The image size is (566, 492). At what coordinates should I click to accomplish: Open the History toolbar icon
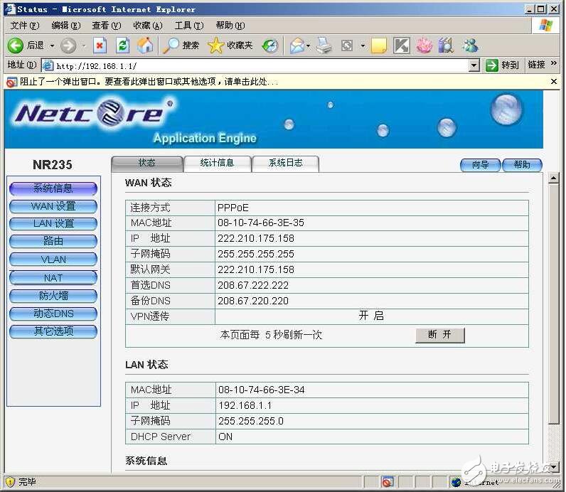click(x=270, y=46)
